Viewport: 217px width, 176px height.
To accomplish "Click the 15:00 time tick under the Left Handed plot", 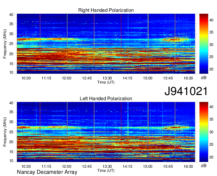I will 148,166.
